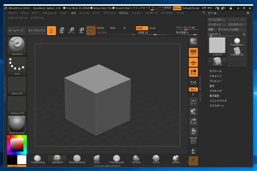The width and height of the screenshot is (257, 171).
Task: Click the Zoom3D icon
Action: [x=193, y=121]
